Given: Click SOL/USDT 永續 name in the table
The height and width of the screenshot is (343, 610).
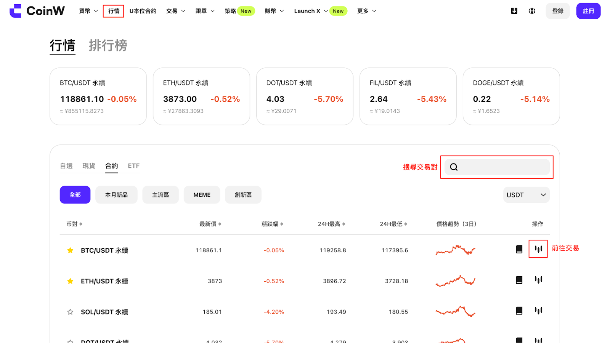Looking at the screenshot, I should [104, 312].
